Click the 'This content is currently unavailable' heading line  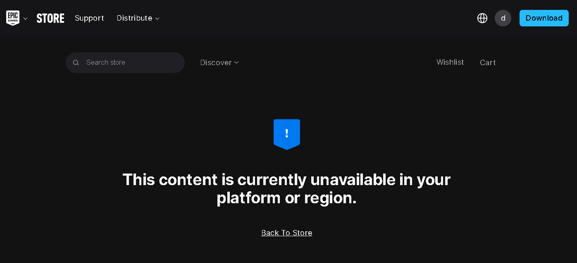point(286,180)
